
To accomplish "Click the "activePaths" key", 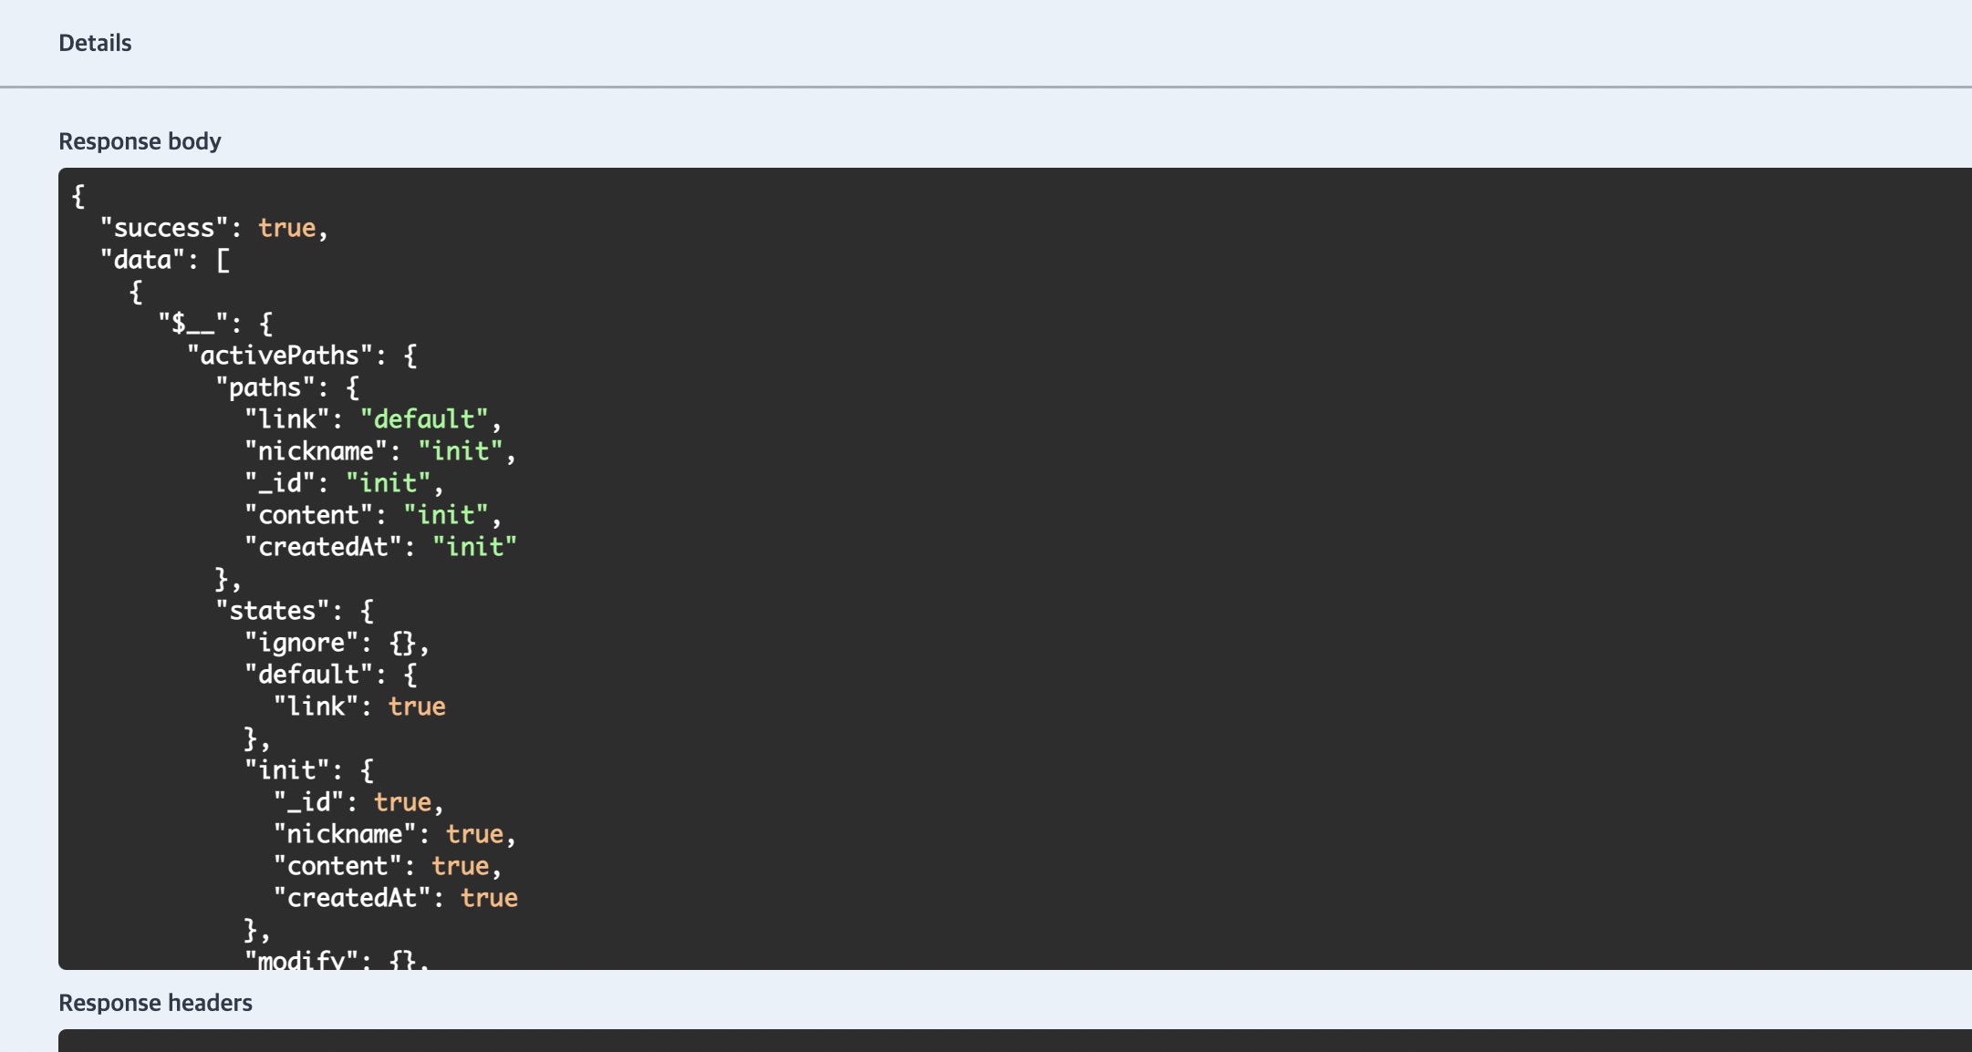I will click(280, 356).
